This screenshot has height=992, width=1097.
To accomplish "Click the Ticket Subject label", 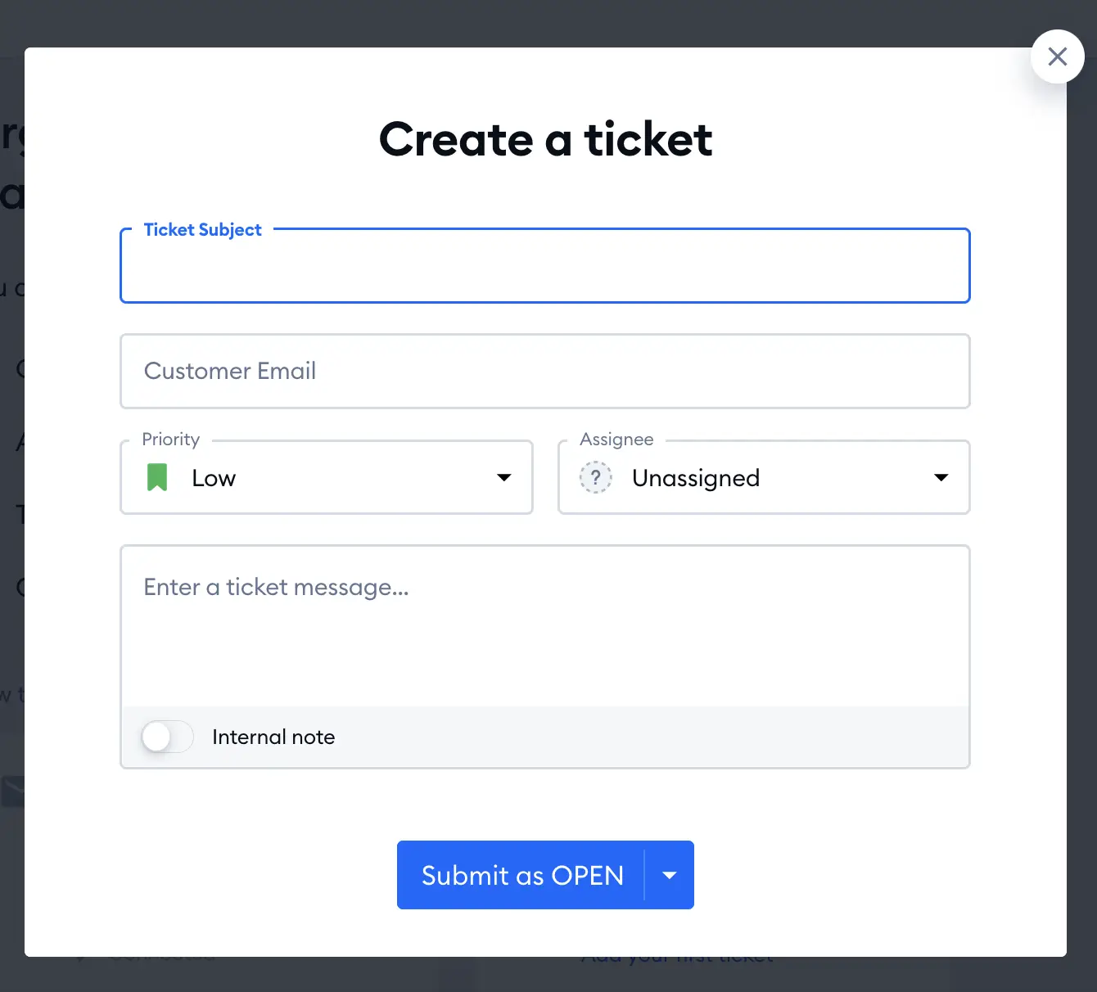I will coord(203,230).
